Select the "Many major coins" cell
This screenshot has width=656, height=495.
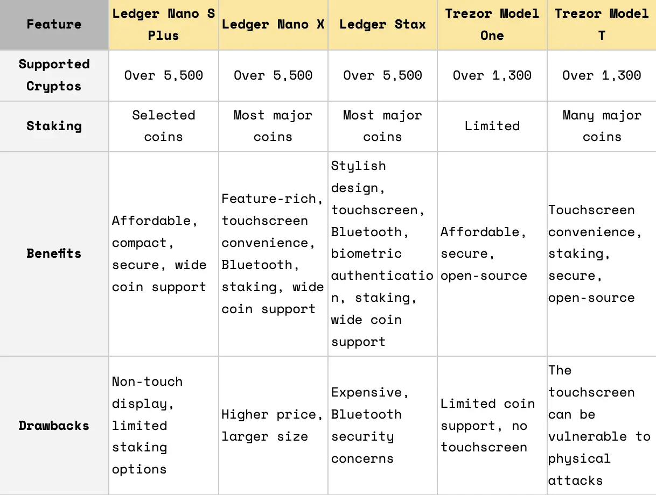pyautogui.click(x=602, y=126)
